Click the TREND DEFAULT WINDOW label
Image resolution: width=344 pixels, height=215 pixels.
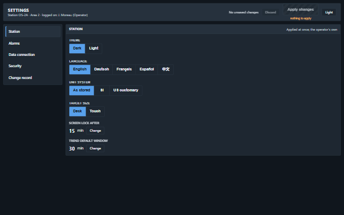pos(88,141)
